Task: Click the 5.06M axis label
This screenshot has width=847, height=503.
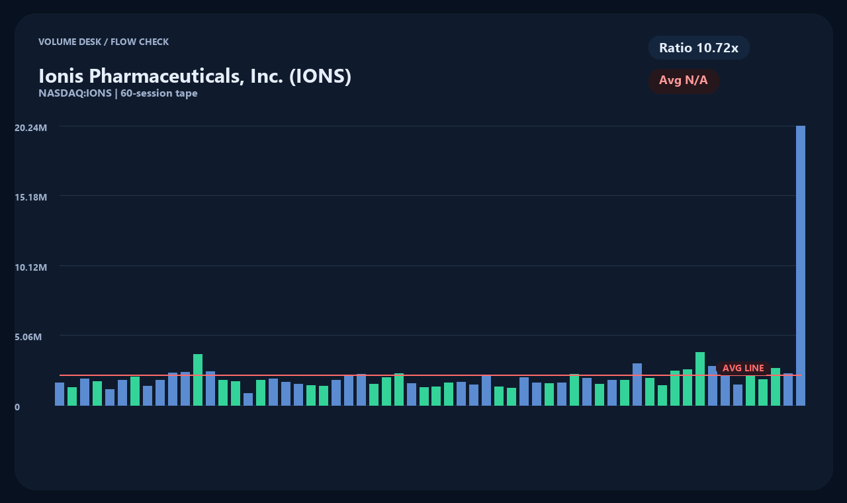Action: point(28,337)
